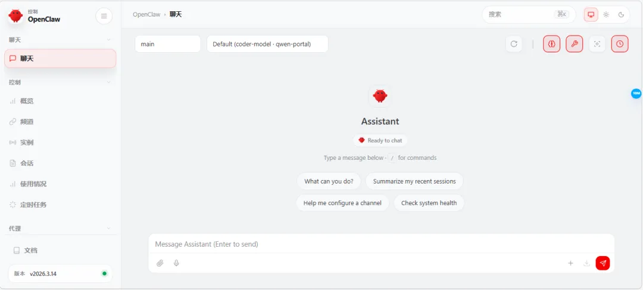The height and width of the screenshot is (290, 643).
Task: Click the green connection status dot
Action: click(104, 273)
